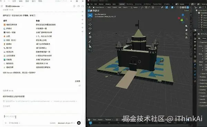
Task: Toggle the viewport gizmo display button
Action: point(167,7)
